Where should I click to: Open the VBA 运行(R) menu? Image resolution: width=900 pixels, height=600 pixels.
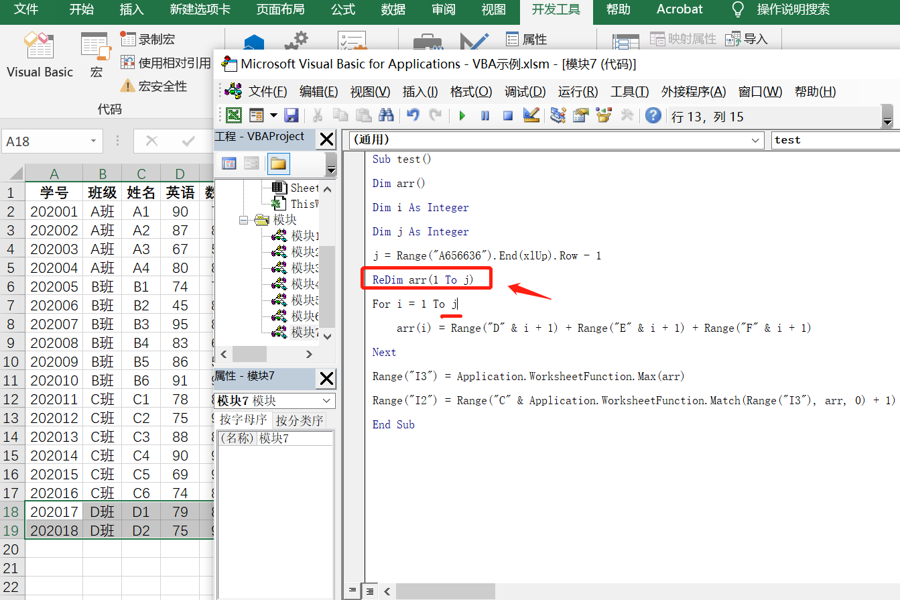click(x=578, y=92)
